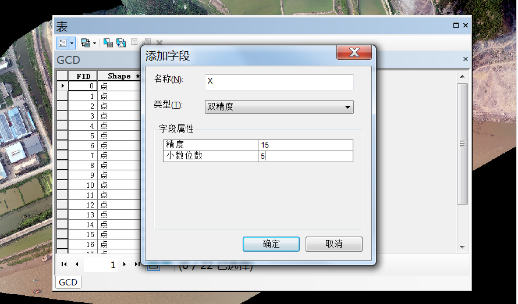Image resolution: width=518 pixels, height=304 pixels.
Task: Click the 精度 precision value cell
Action: click(306, 145)
